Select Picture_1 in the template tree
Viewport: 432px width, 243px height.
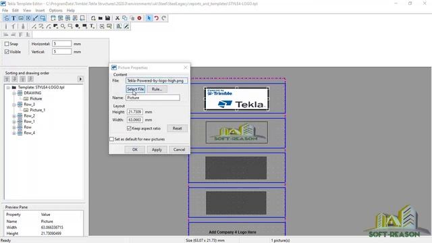coord(38,110)
